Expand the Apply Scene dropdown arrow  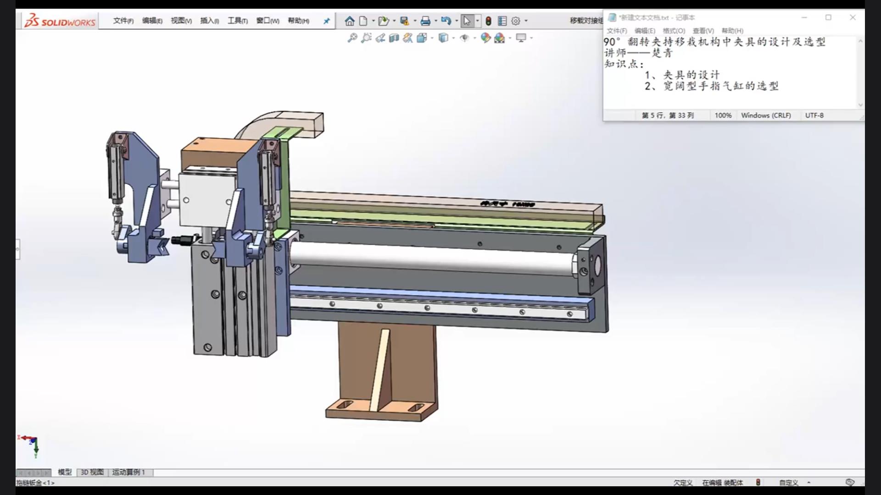click(510, 38)
